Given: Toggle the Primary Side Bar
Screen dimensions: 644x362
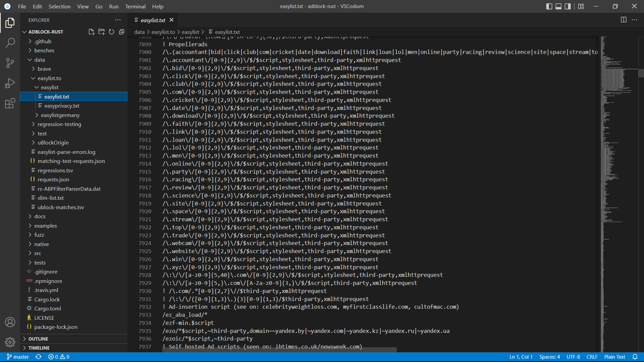Looking at the screenshot, I should tap(549, 6).
